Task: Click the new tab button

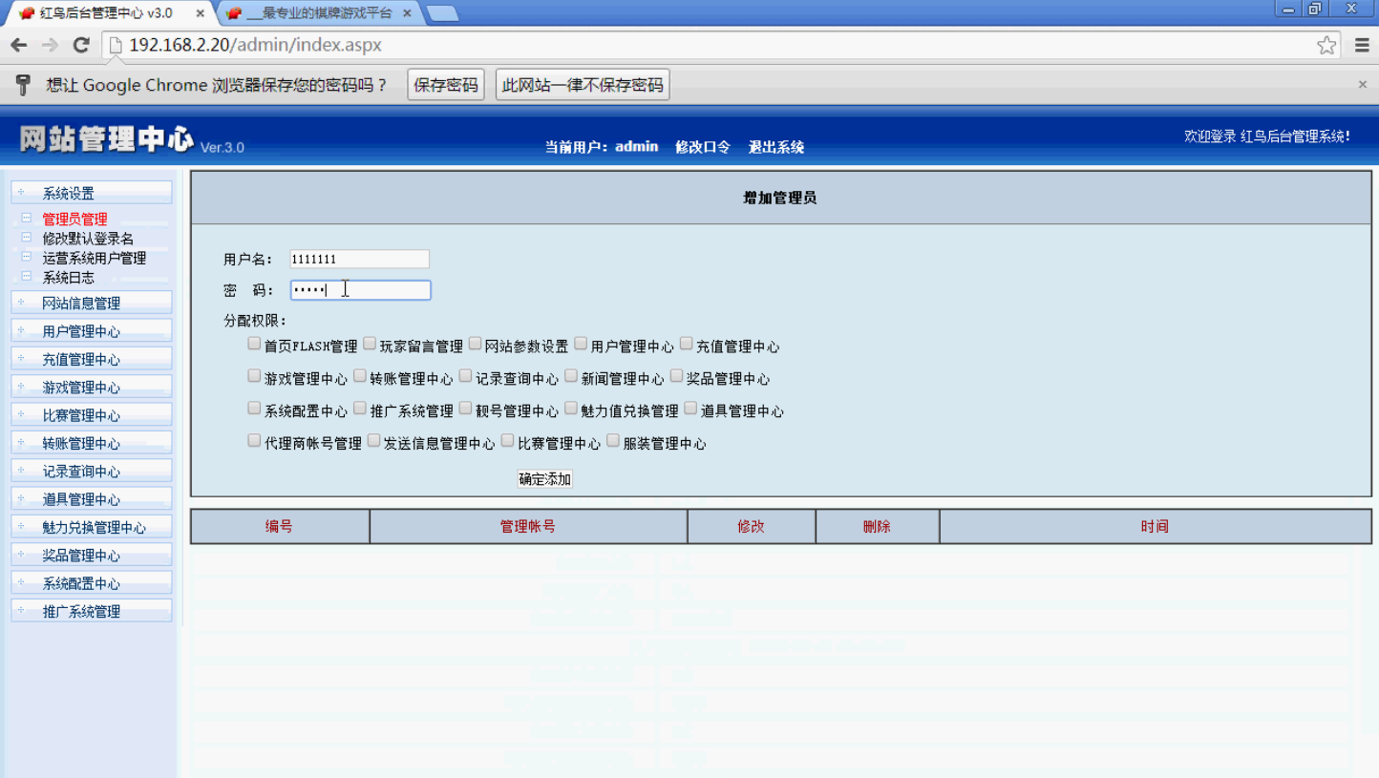Action: click(x=442, y=13)
